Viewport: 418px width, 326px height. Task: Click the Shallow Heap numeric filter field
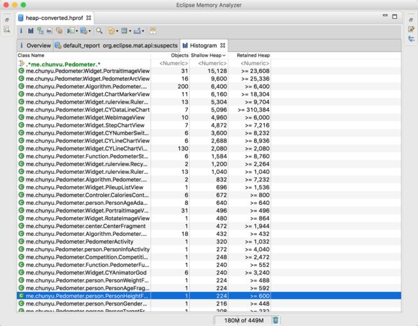209,64
